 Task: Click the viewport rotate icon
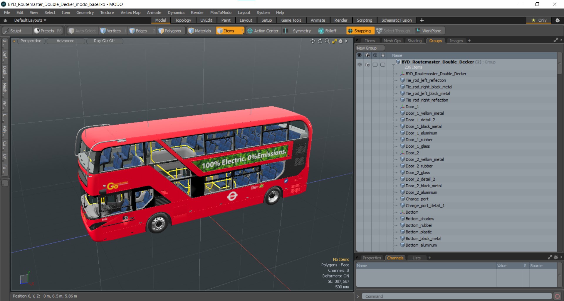[320, 41]
